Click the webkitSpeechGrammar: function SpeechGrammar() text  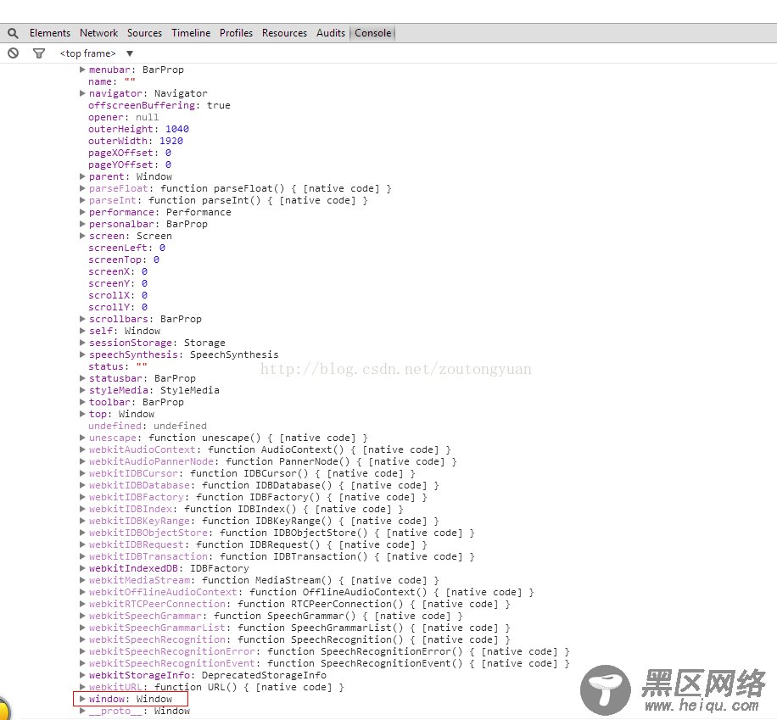pos(276,616)
